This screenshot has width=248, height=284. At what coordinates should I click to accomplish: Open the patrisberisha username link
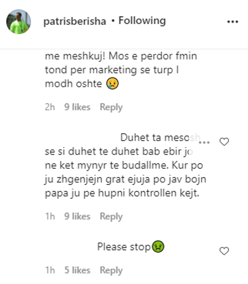click(75, 21)
